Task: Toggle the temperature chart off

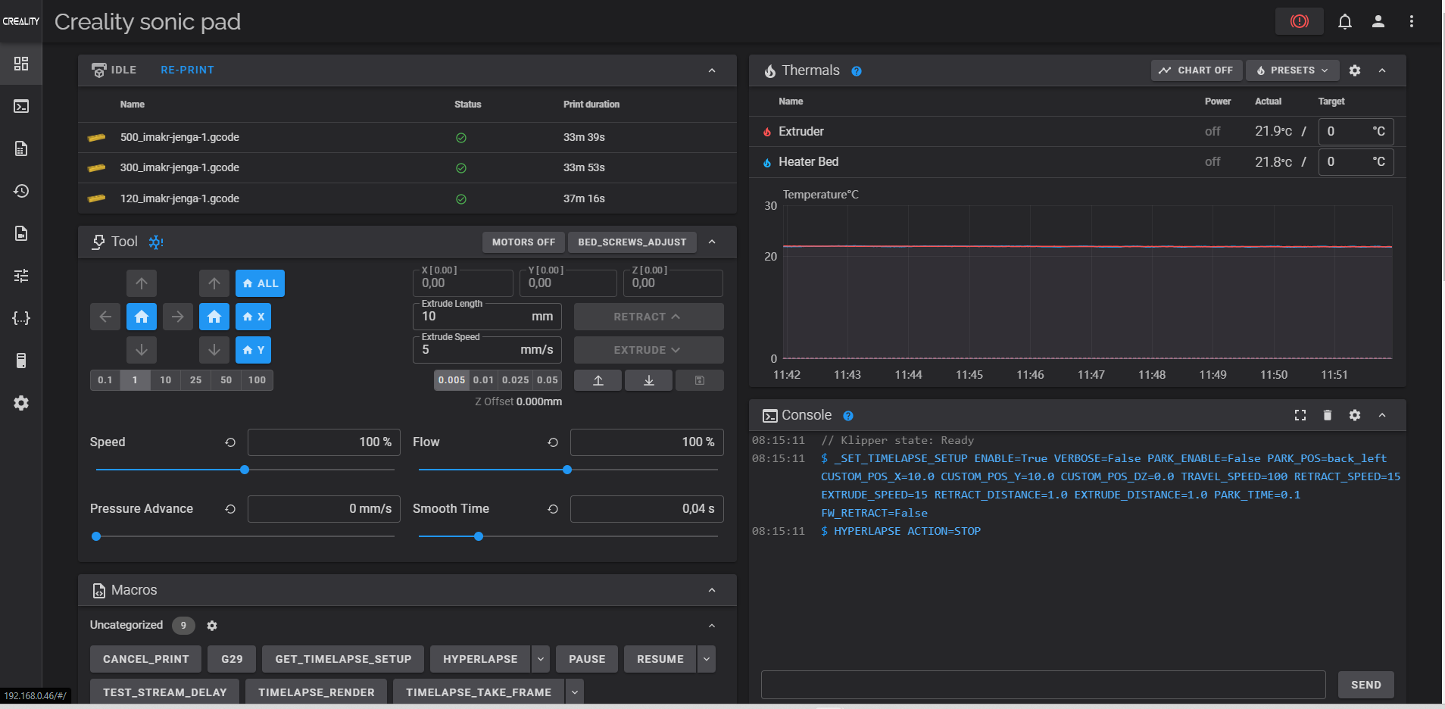Action: pos(1197,70)
